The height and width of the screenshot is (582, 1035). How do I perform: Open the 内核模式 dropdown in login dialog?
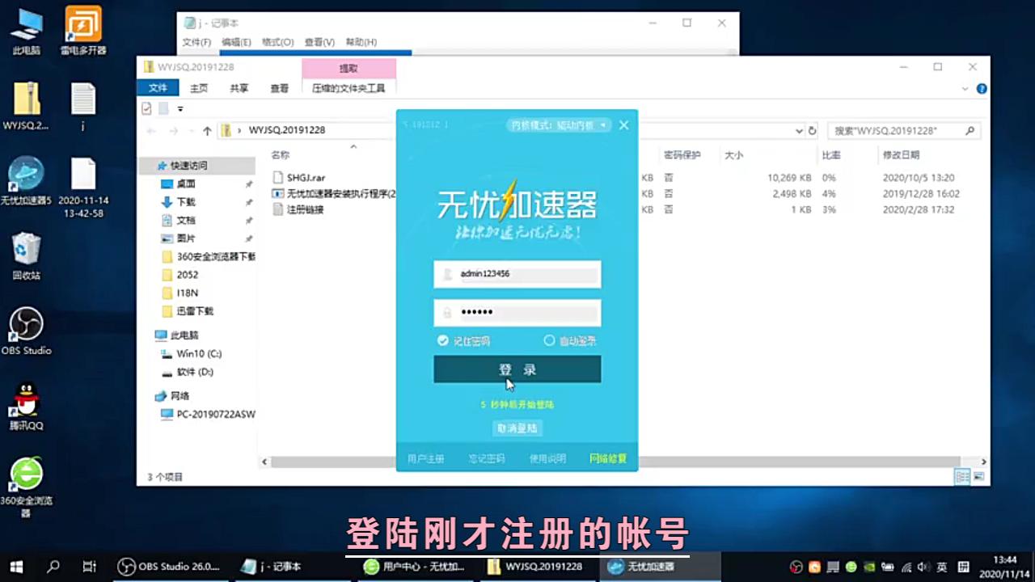click(x=560, y=125)
